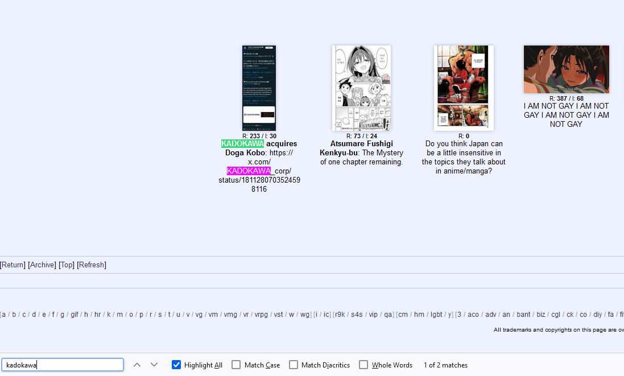Open the 'vrpg' board link
This screenshot has width=624, height=376.
point(261,315)
